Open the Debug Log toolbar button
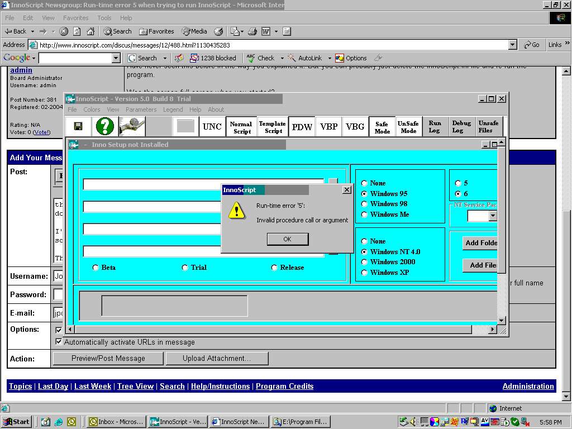Screen dimensions: 572x429 pos(461,127)
